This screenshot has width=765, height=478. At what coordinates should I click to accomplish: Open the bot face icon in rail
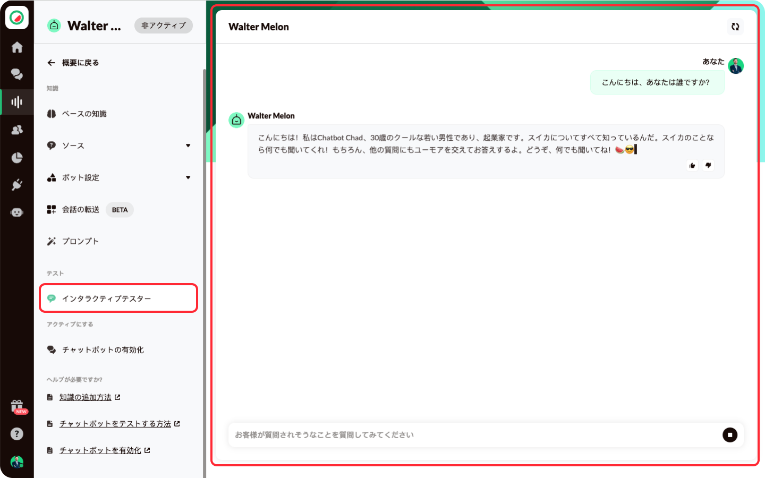(17, 212)
